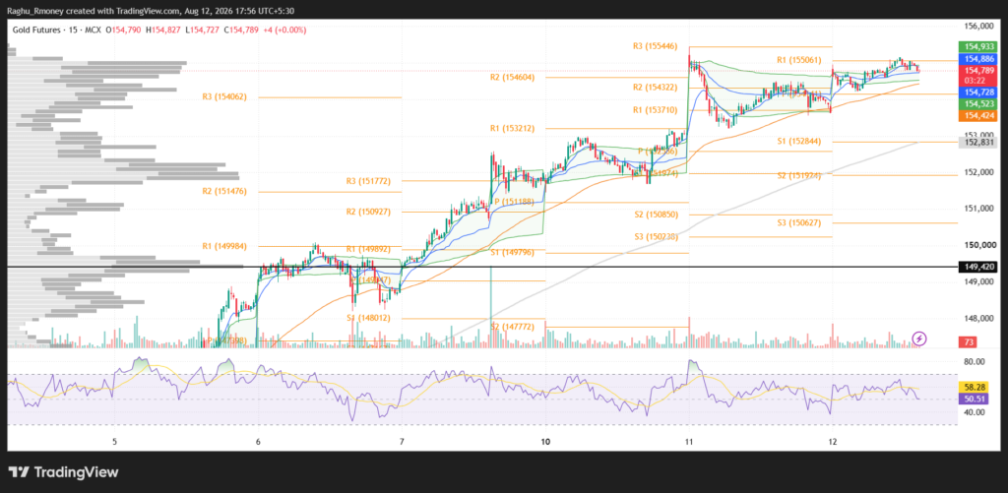Click the +4 (+0.00%) change value
This screenshot has height=493, width=1008.
pos(284,30)
